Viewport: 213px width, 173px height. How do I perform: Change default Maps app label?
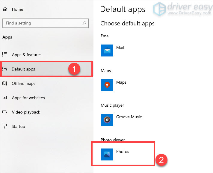[121, 82]
